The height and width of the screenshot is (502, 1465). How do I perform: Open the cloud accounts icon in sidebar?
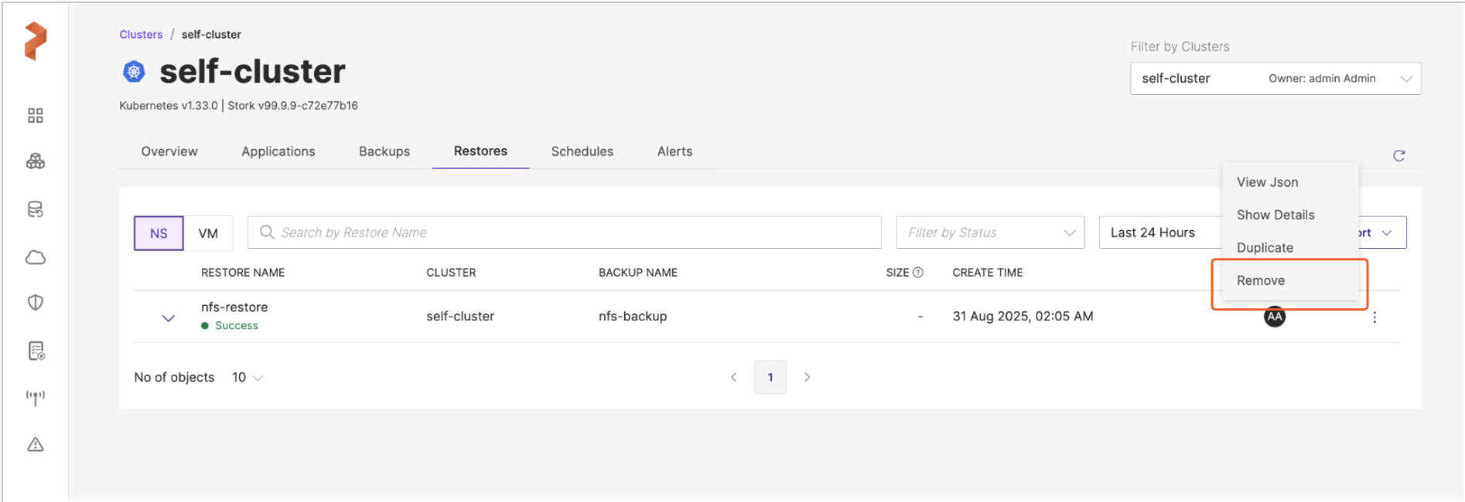coord(36,257)
